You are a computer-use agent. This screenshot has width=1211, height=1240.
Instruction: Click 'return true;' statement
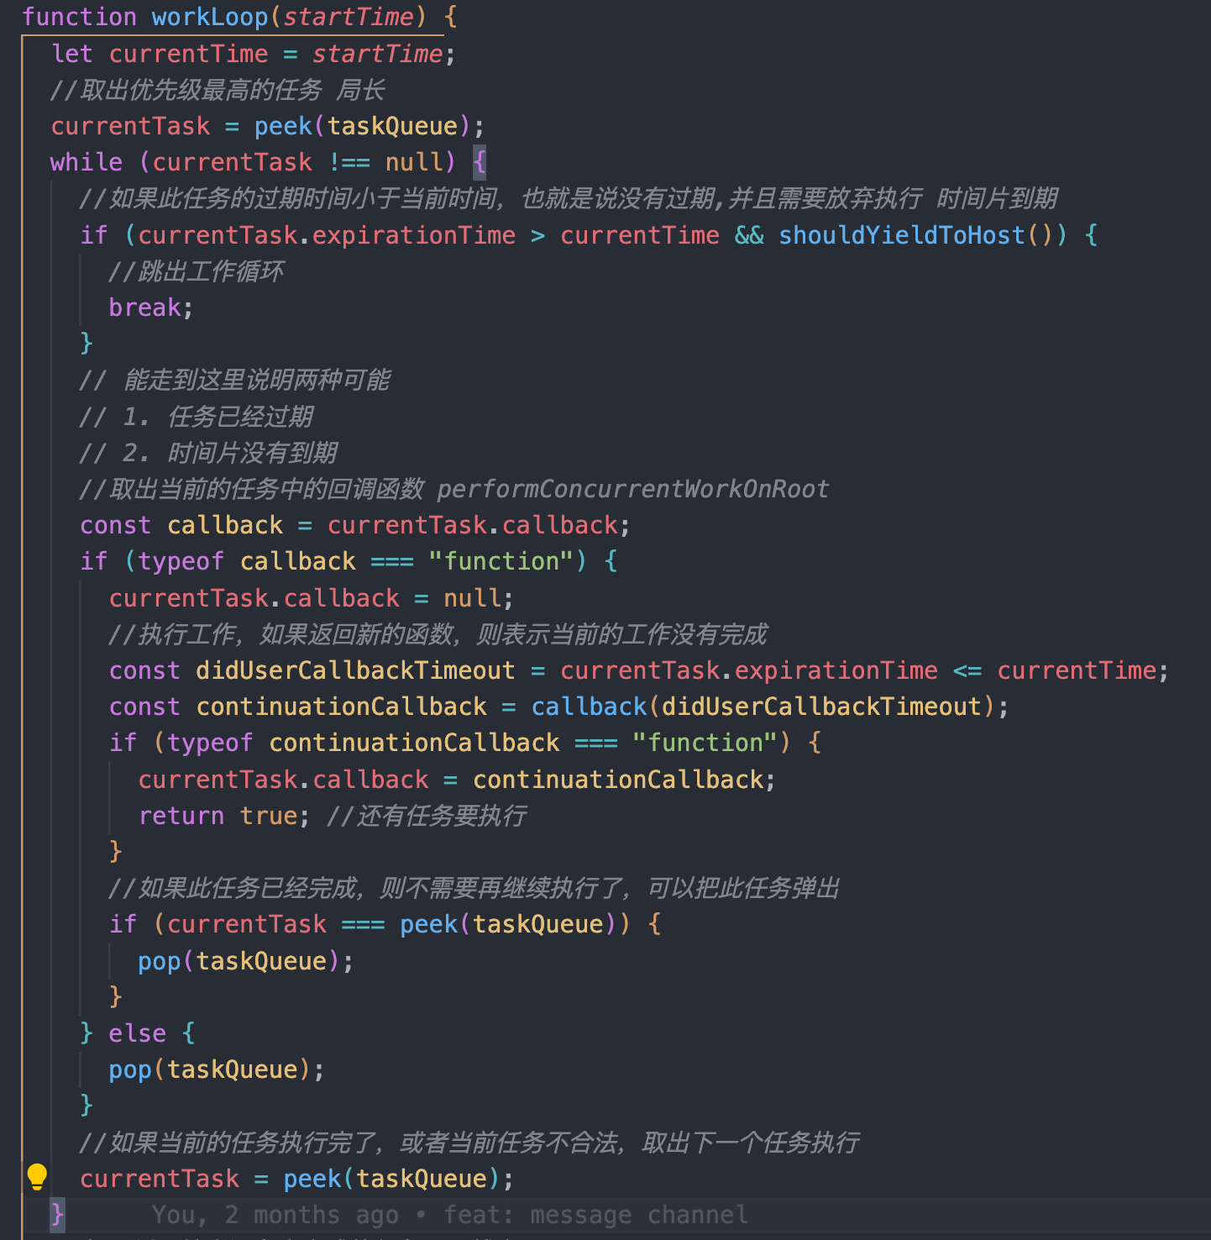click(x=224, y=816)
